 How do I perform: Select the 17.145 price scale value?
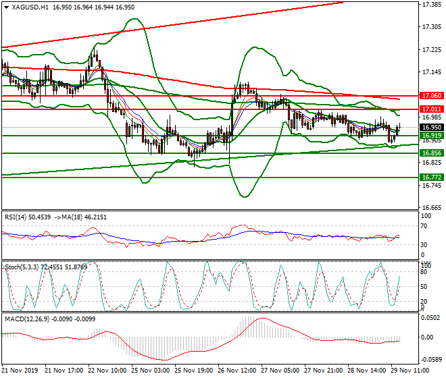point(432,72)
